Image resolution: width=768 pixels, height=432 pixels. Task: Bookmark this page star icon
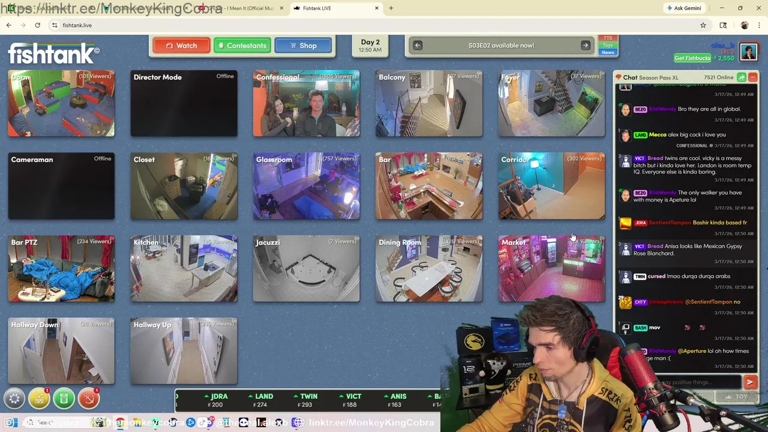(703, 25)
